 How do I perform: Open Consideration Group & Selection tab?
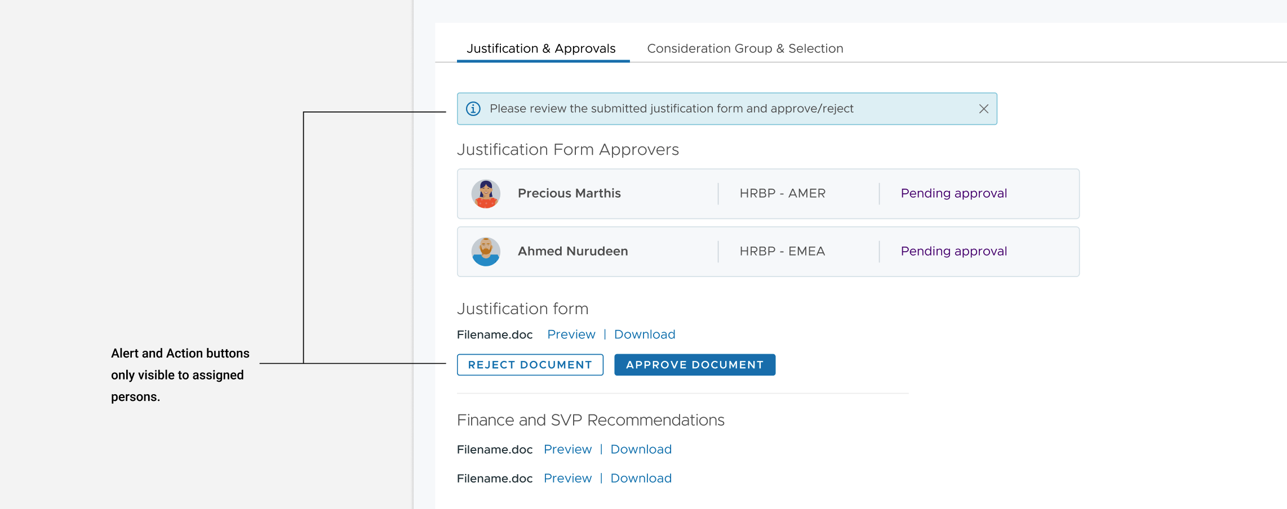coord(744,48)
